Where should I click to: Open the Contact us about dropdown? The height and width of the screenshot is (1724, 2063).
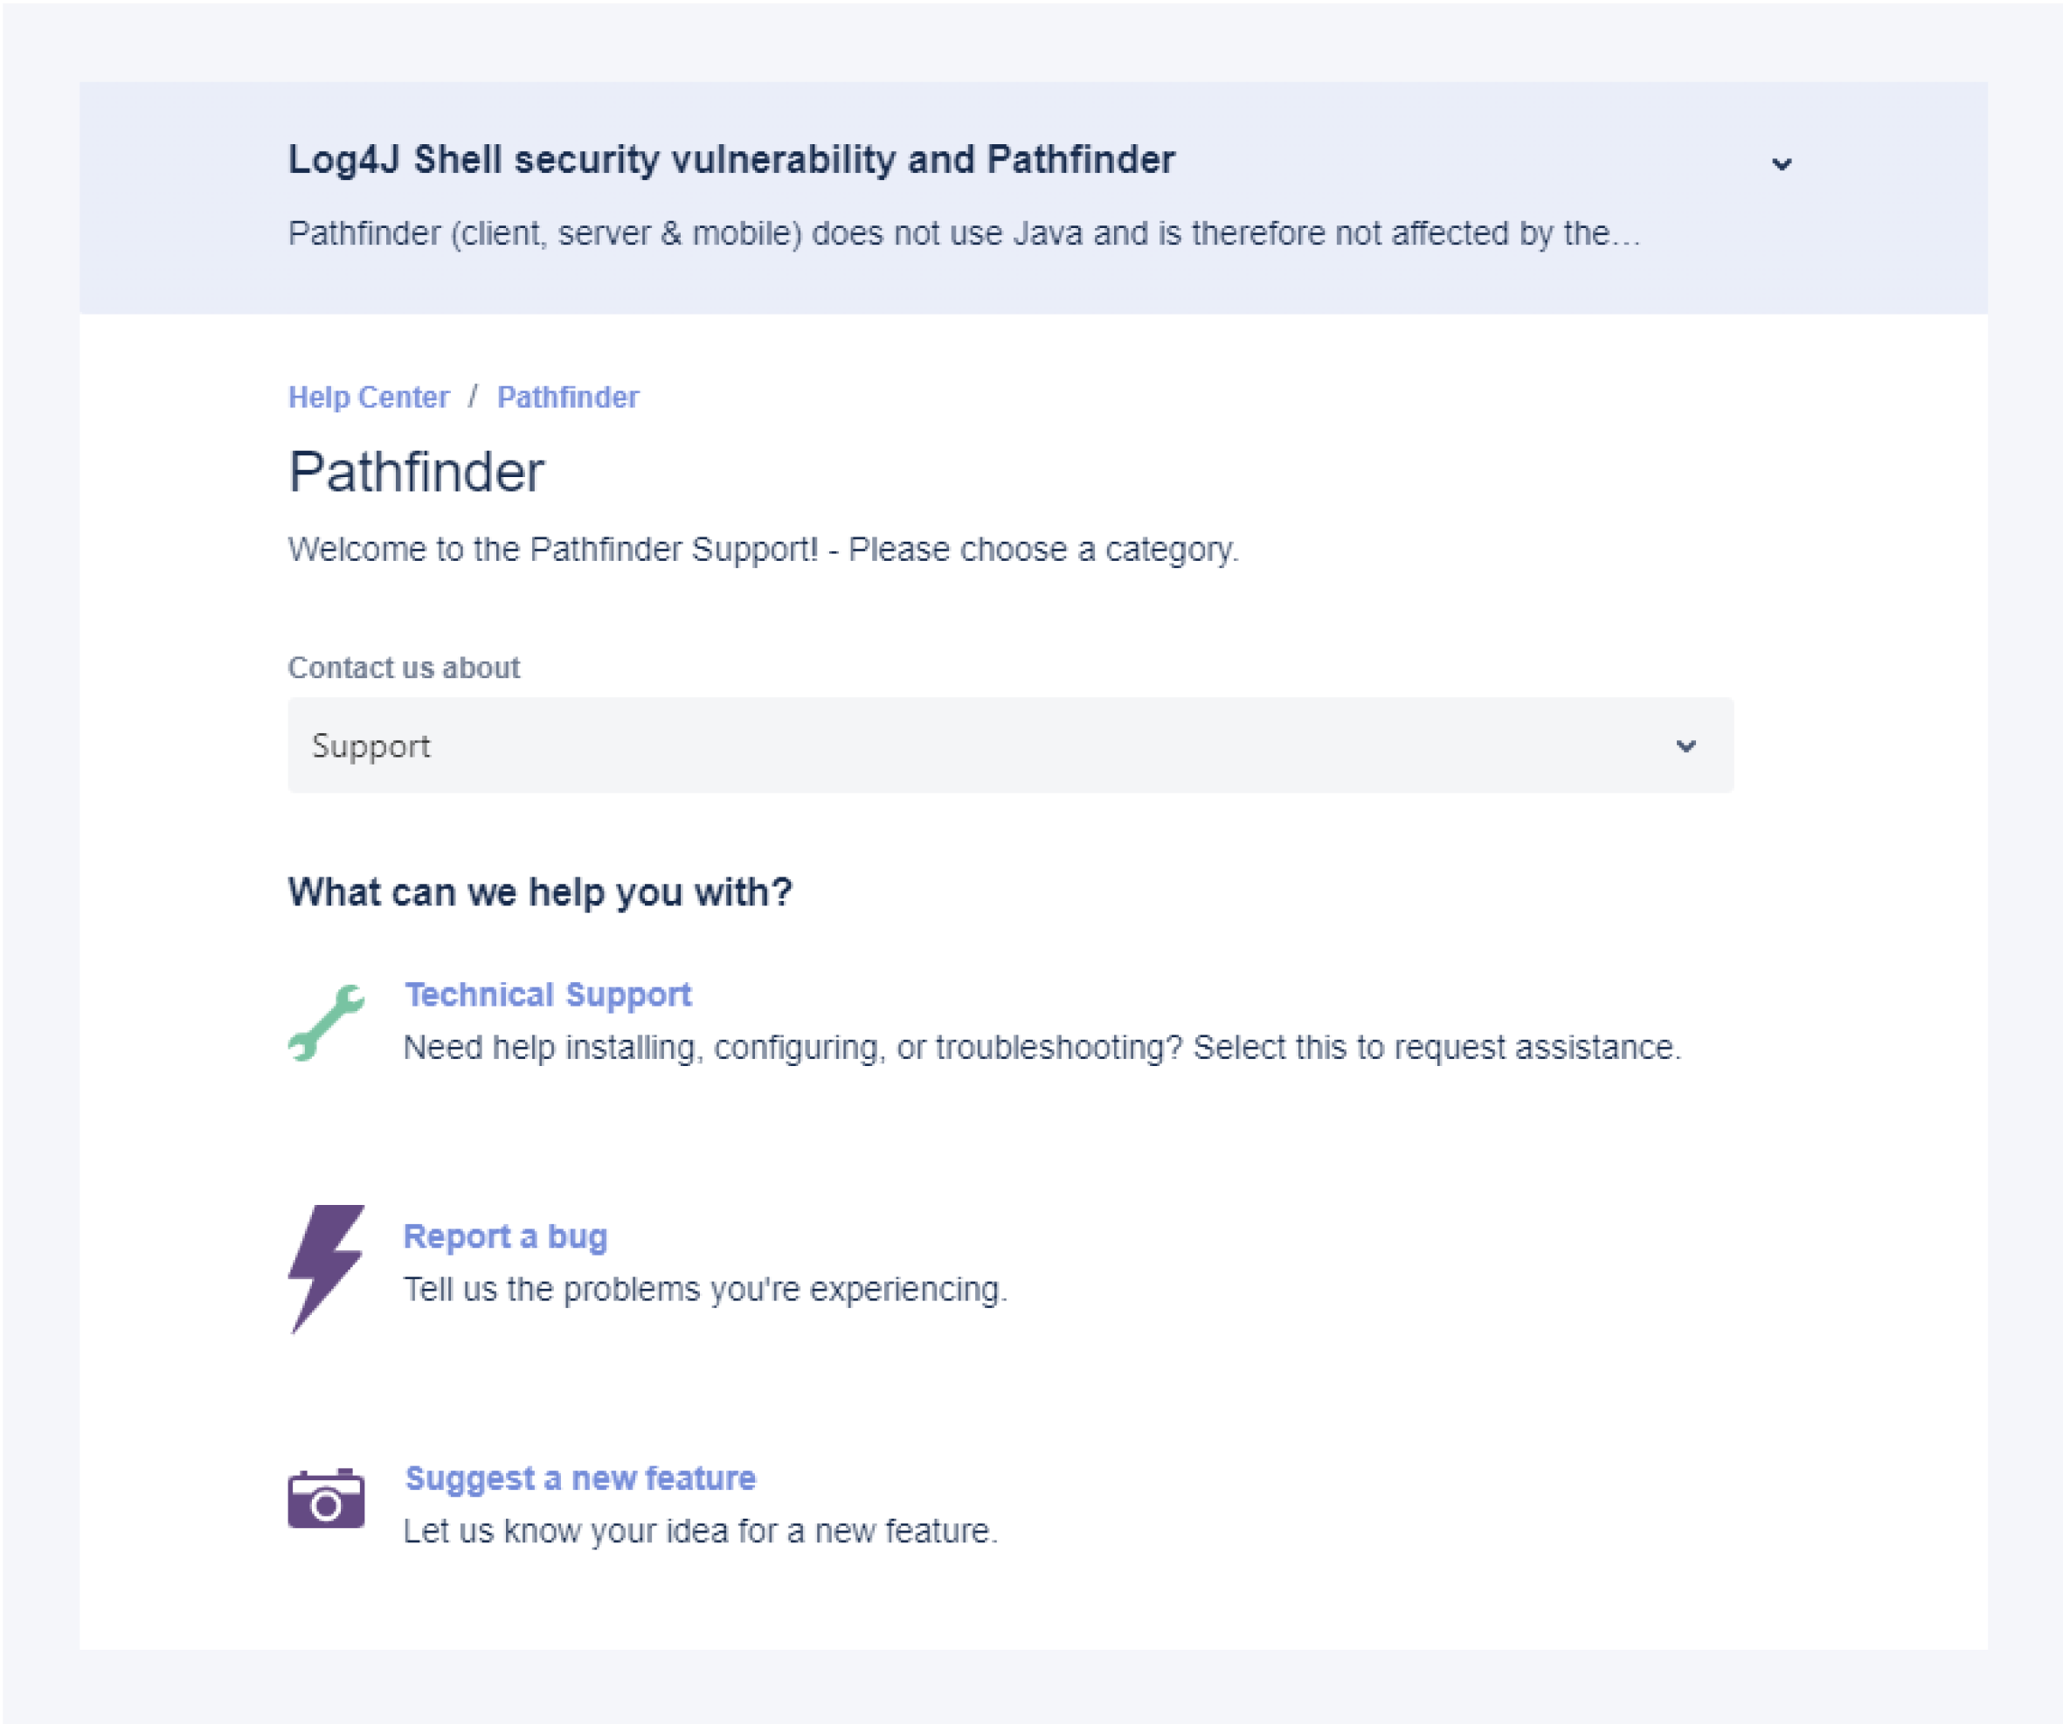point(1009,745)
